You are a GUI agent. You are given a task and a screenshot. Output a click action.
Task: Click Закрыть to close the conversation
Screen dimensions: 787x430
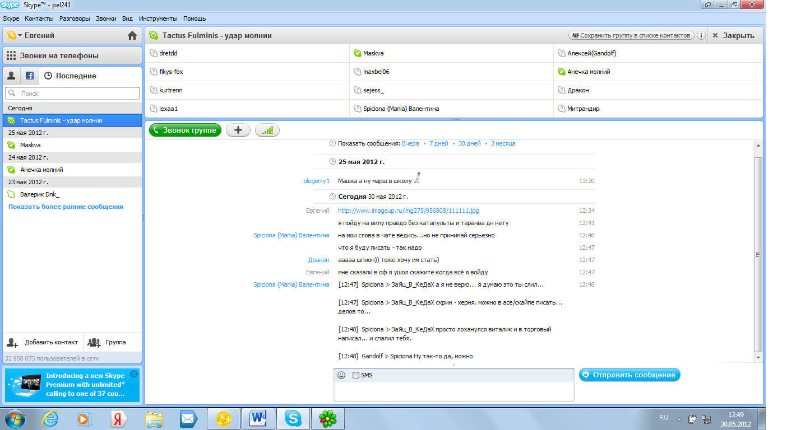point(734,35)
